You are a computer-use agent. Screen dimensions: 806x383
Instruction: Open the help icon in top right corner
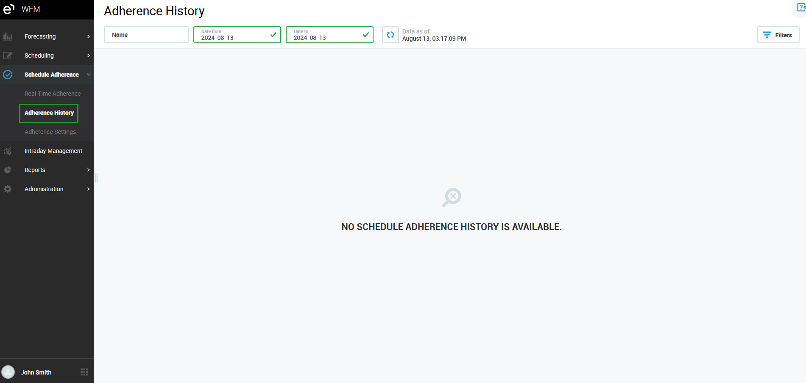tap(800, 7)
